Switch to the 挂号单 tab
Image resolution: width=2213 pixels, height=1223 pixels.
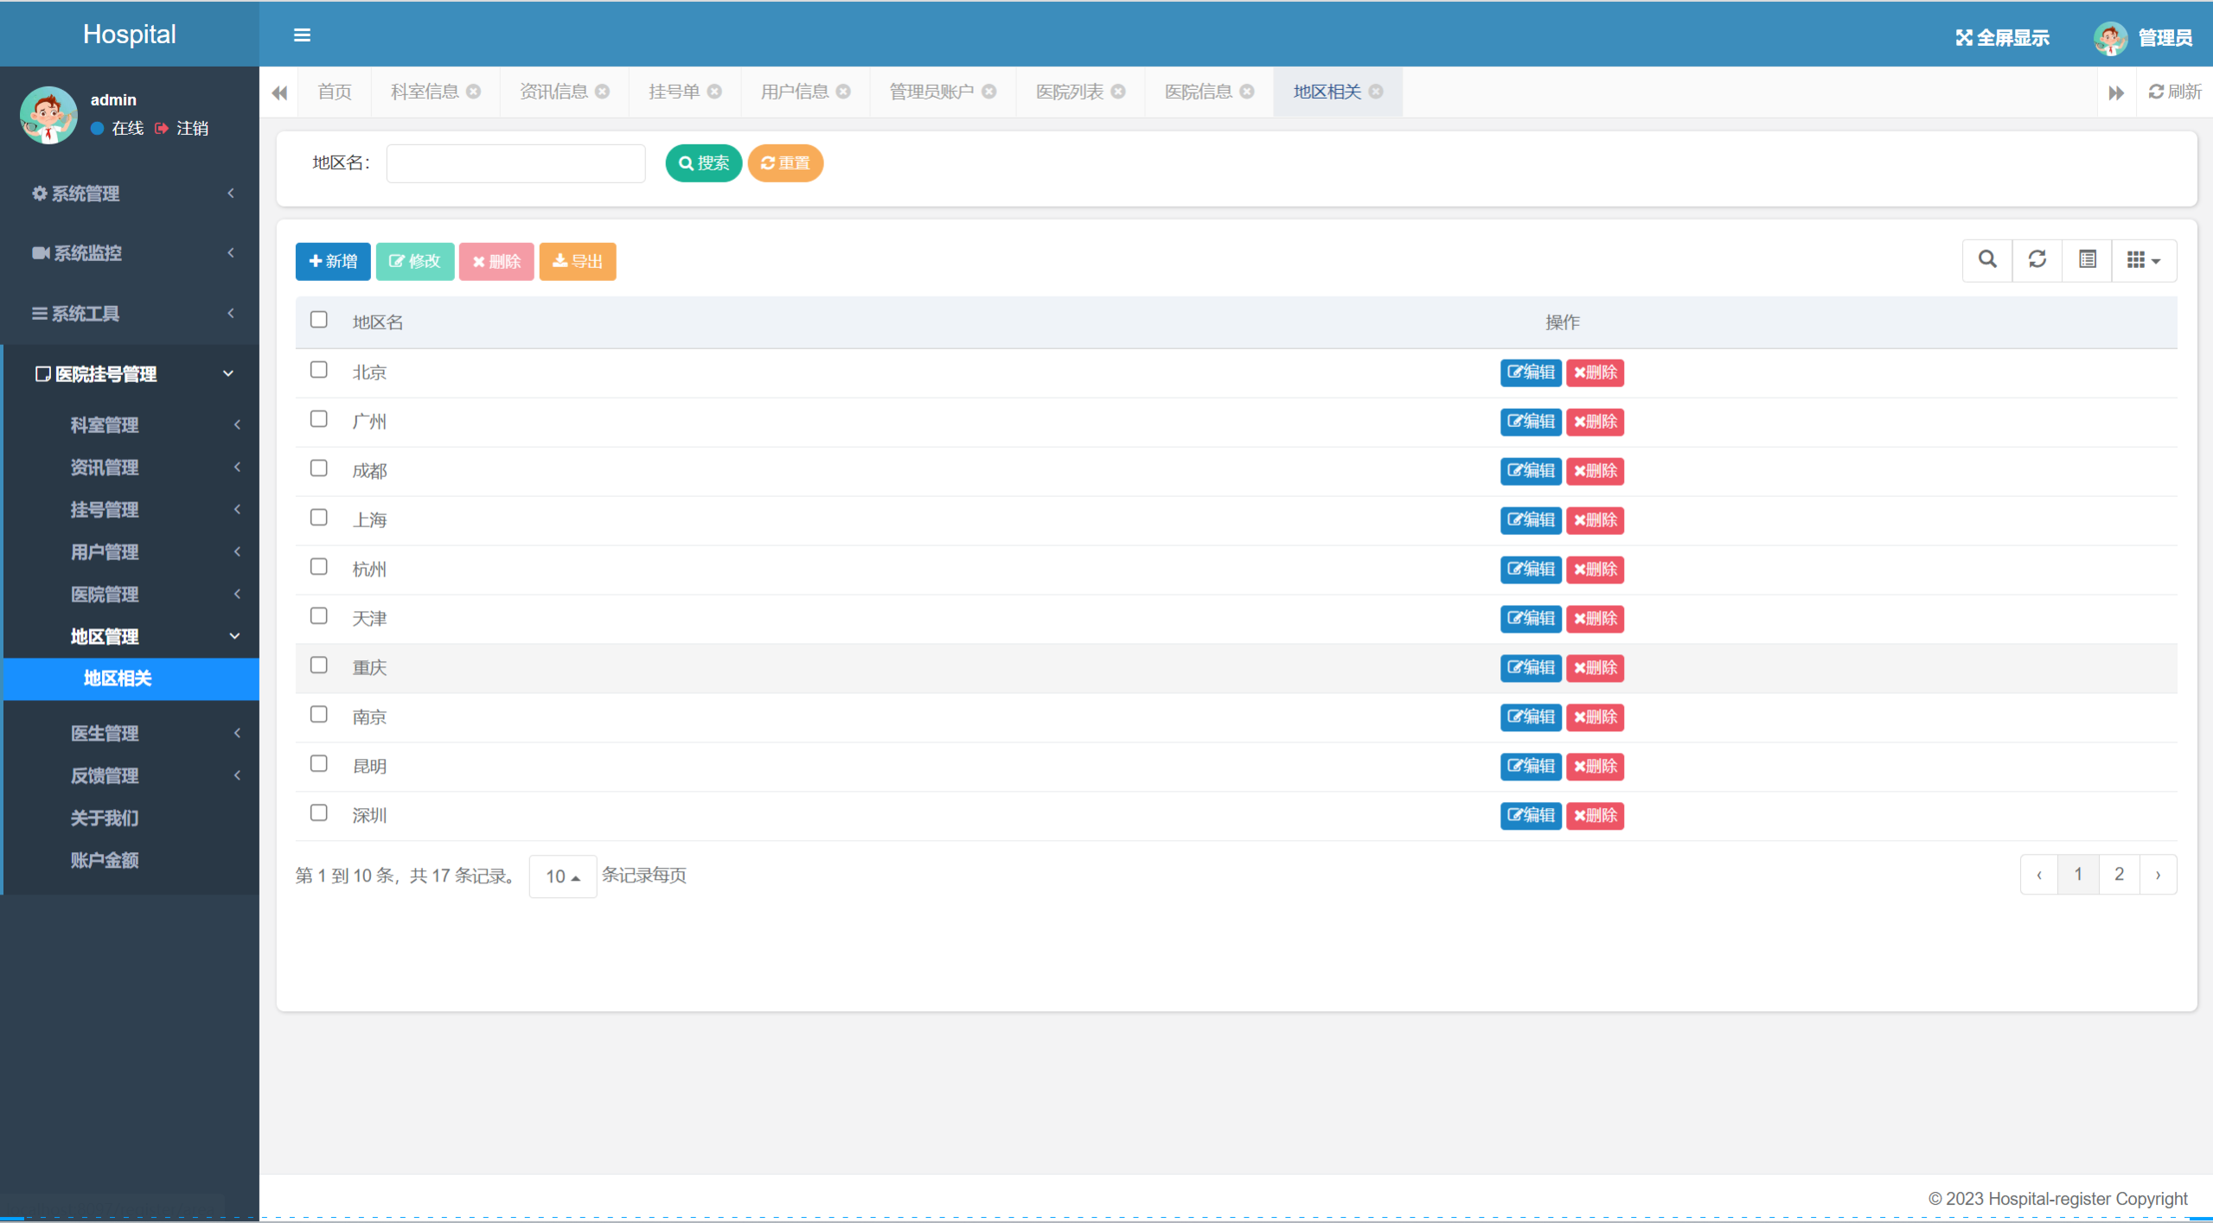click(675, 92)
